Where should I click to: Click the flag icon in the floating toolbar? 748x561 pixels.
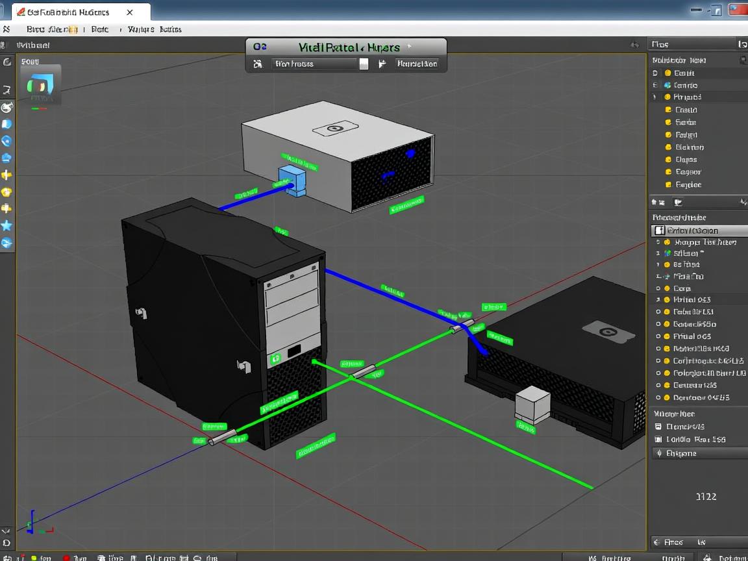point(382,64)
